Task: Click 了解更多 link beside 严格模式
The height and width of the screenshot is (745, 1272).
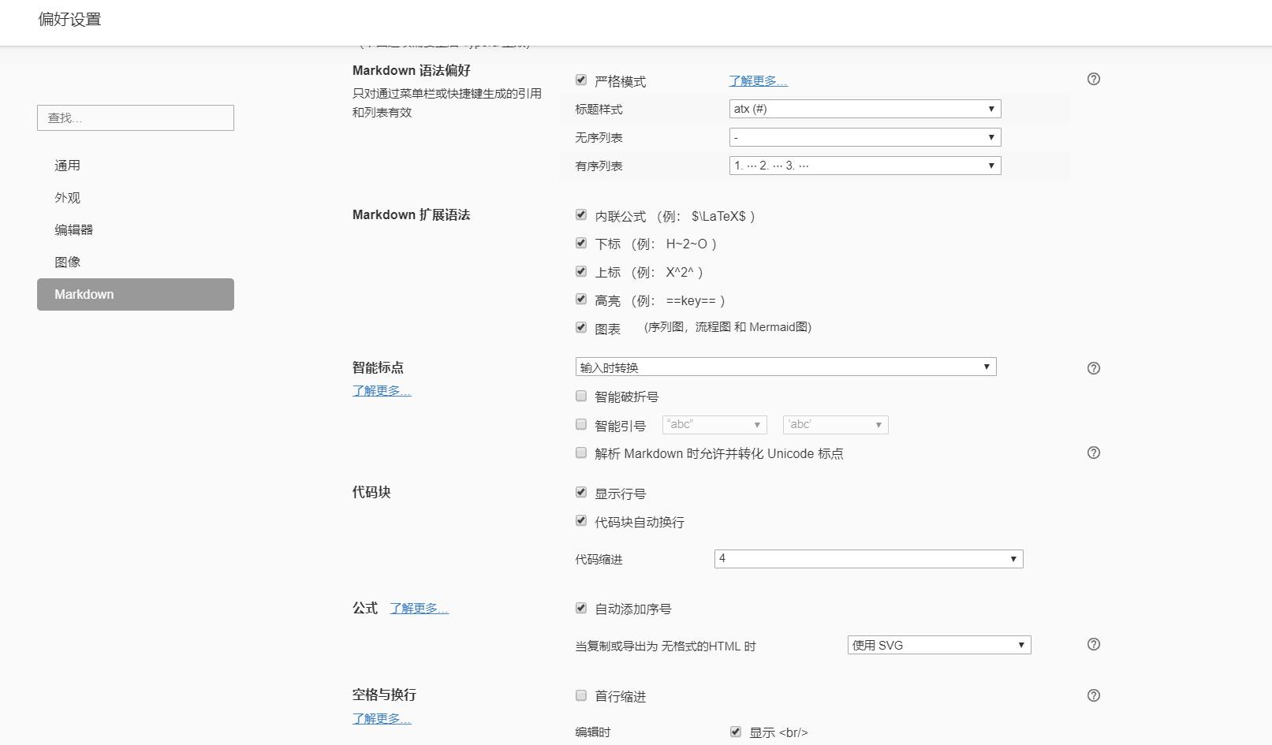Action: (x=758, y=81)
